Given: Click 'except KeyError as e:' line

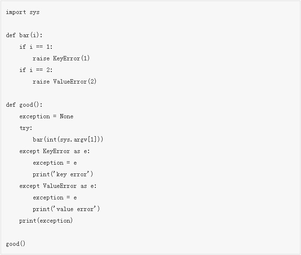Looking at the screenshot, I should [x=55, y=151].
